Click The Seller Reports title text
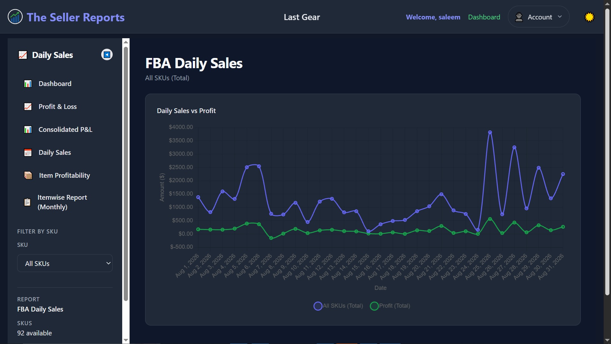Screen dimensions: 611x344 point(76,17)
